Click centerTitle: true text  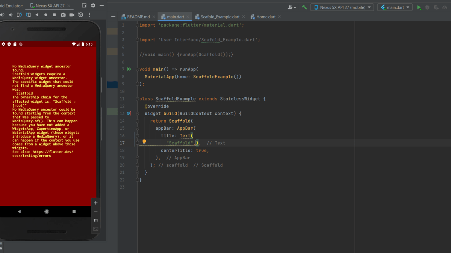[x=185, y=150]
